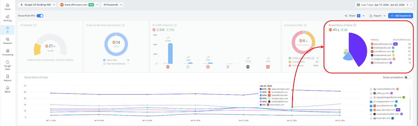
Task: Click the tall 41.2M traffic bar
Action: pos(170,53)
